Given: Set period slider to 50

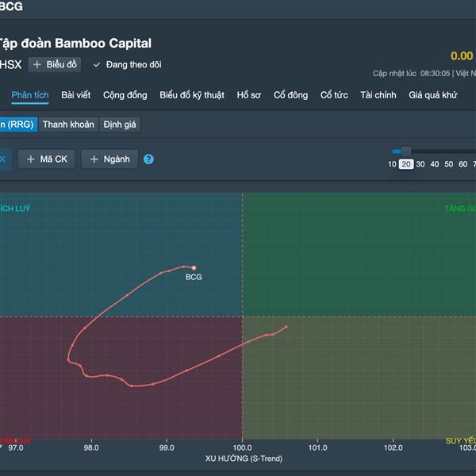Looking at the screenshot, I should pyautogui.click(x=449, y=164).
